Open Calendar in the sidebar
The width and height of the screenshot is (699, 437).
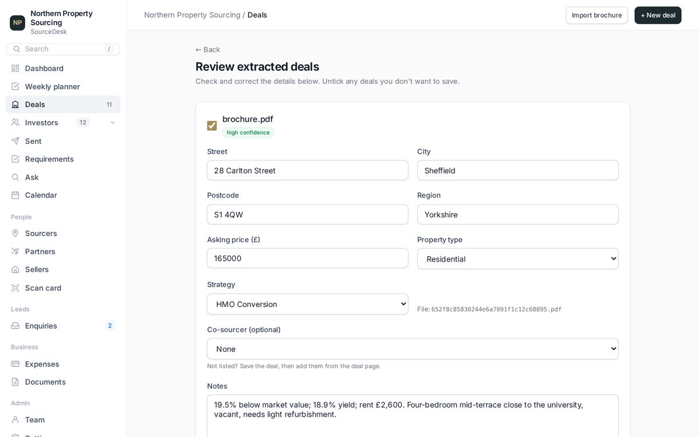click(x=63, y=195)
